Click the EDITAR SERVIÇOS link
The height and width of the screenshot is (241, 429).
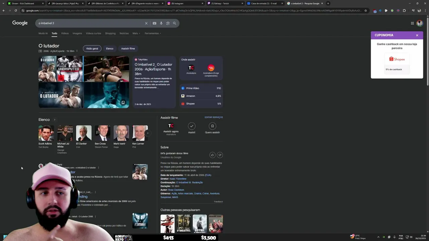tap(214, 117)
